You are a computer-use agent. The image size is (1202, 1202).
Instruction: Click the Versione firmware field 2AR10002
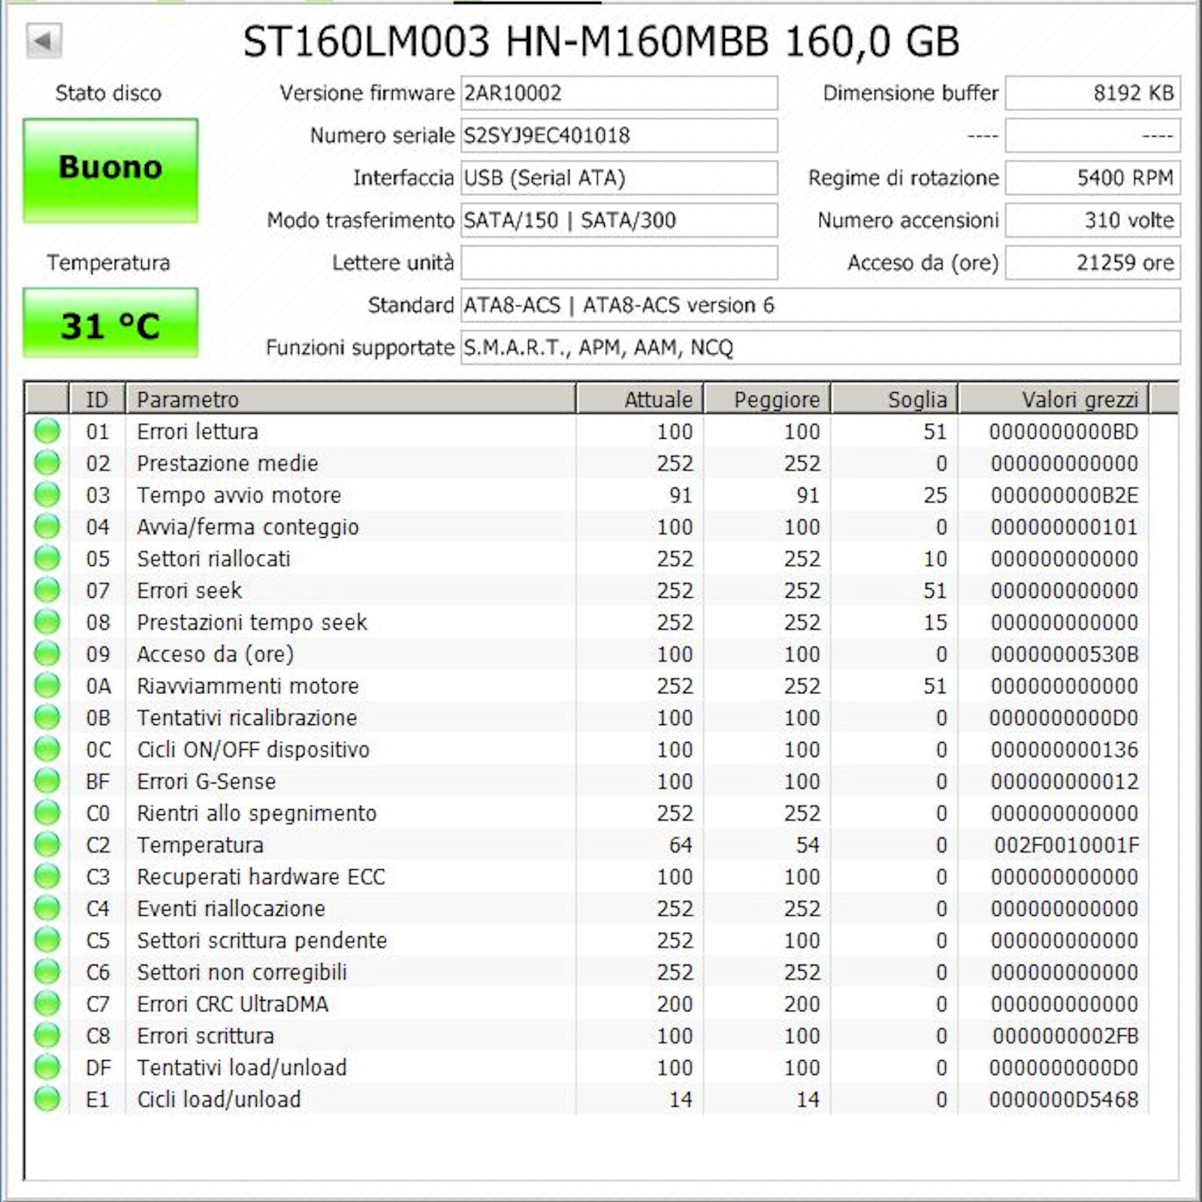[x=619, y=93]
